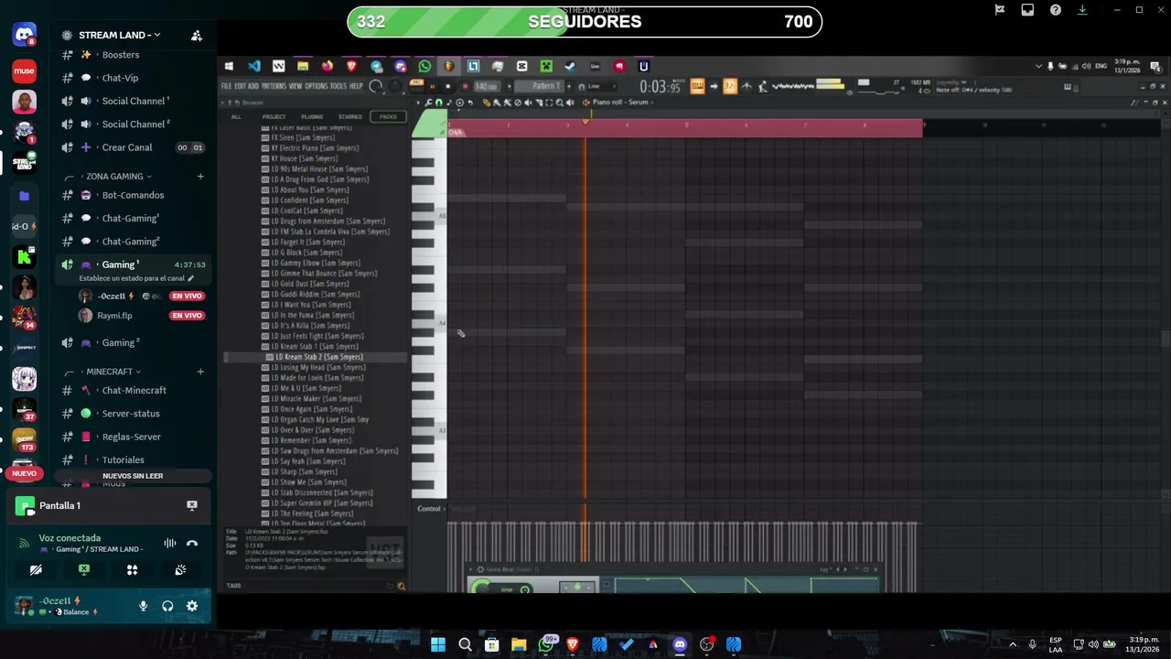Viewport: 1171px width, 659px height.
Task: Select user Raymi.flp in voice channel
Action: (115, 316)
